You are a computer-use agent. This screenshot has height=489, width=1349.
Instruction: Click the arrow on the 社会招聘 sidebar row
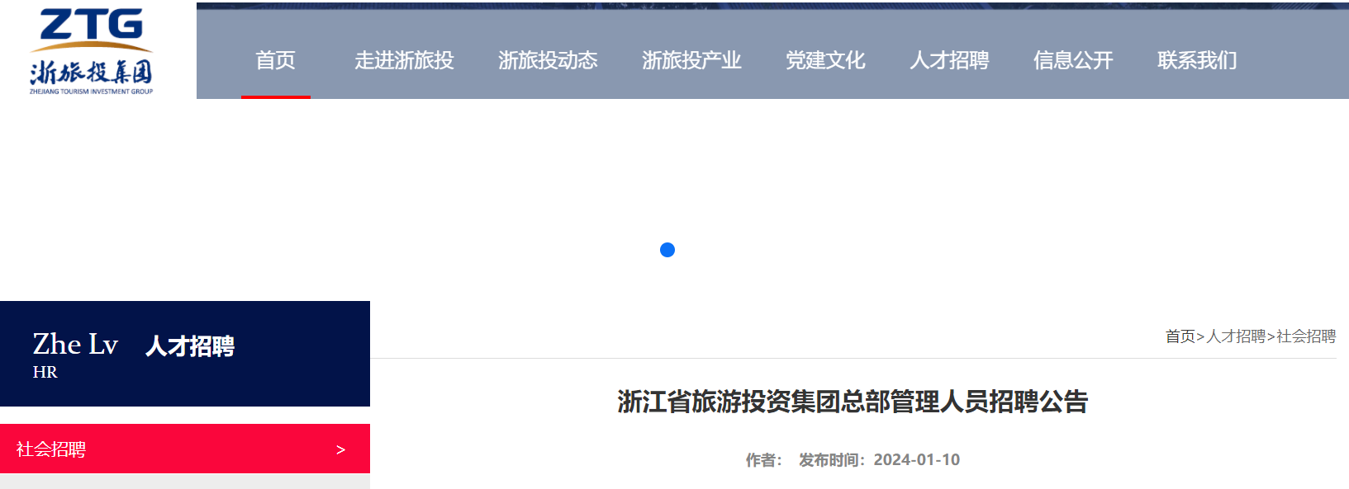click(340, 449)
